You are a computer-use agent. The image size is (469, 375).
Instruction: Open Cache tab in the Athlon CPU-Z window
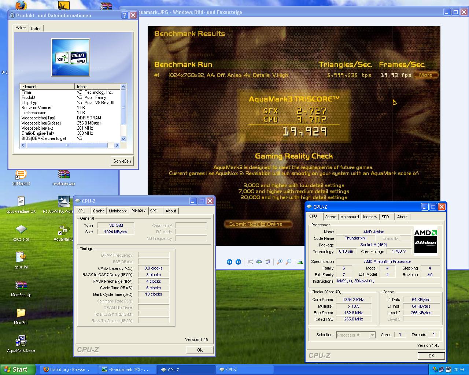point(330,217)
